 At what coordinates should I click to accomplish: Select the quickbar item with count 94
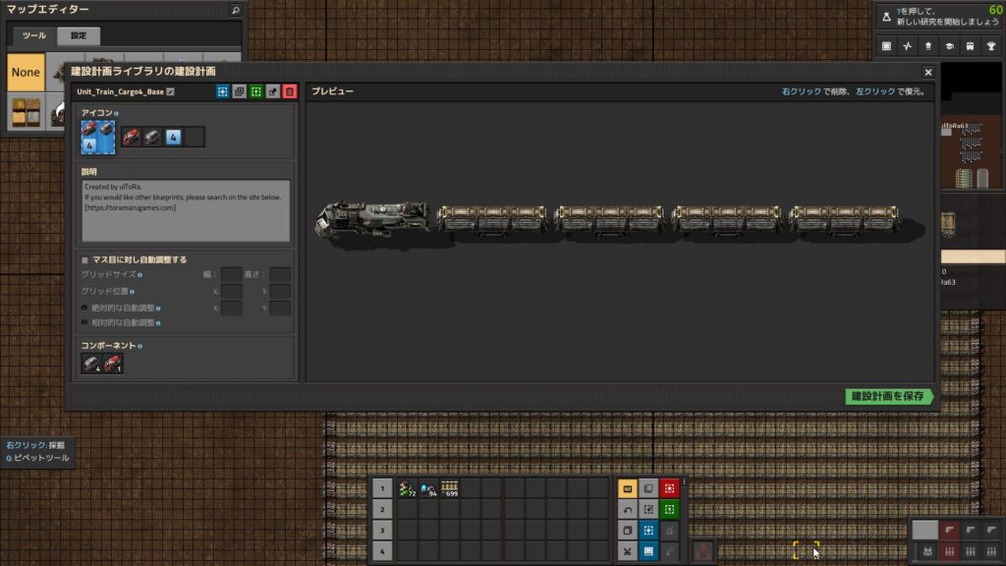tap(428, 489)
